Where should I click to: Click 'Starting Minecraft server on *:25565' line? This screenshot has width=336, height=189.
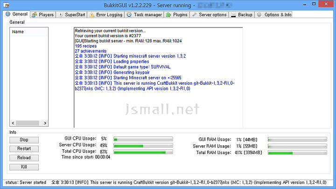[128, 78]
